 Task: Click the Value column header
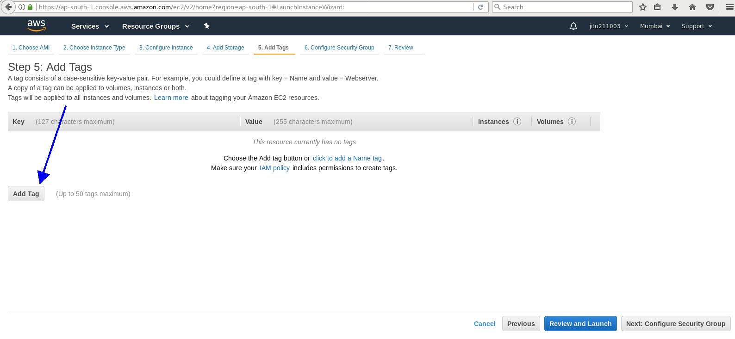tap(254, 122)
